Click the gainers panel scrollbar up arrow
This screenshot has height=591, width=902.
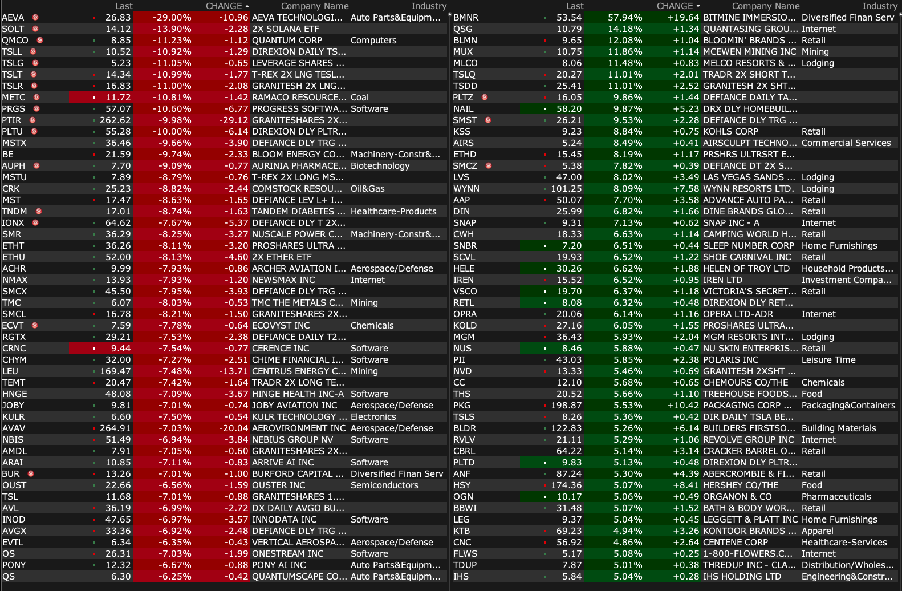[900, 14]
